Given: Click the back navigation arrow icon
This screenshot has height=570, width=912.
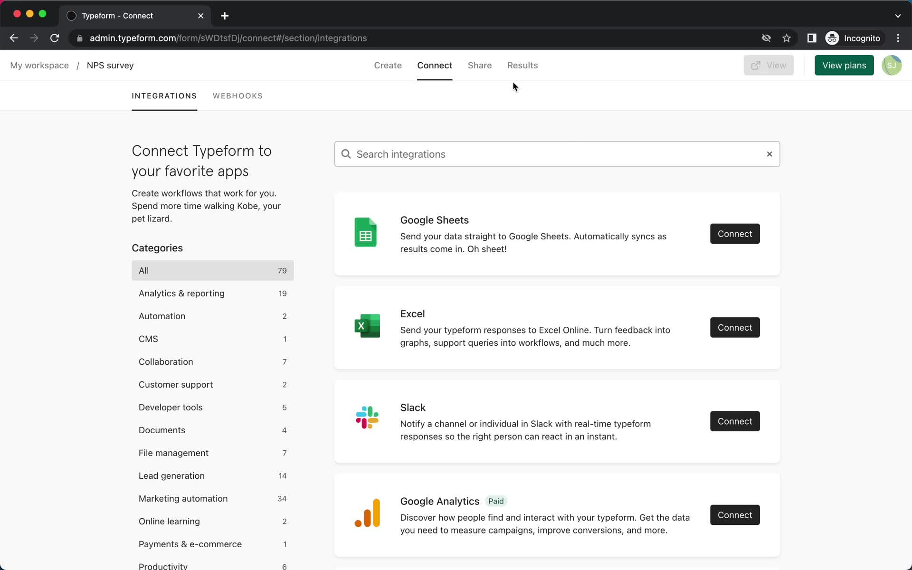Looking at the screenshot, I should point(14,38).
